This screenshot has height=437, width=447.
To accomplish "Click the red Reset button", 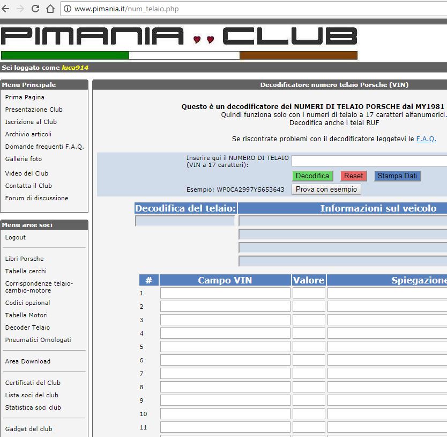I will point(354,176).
